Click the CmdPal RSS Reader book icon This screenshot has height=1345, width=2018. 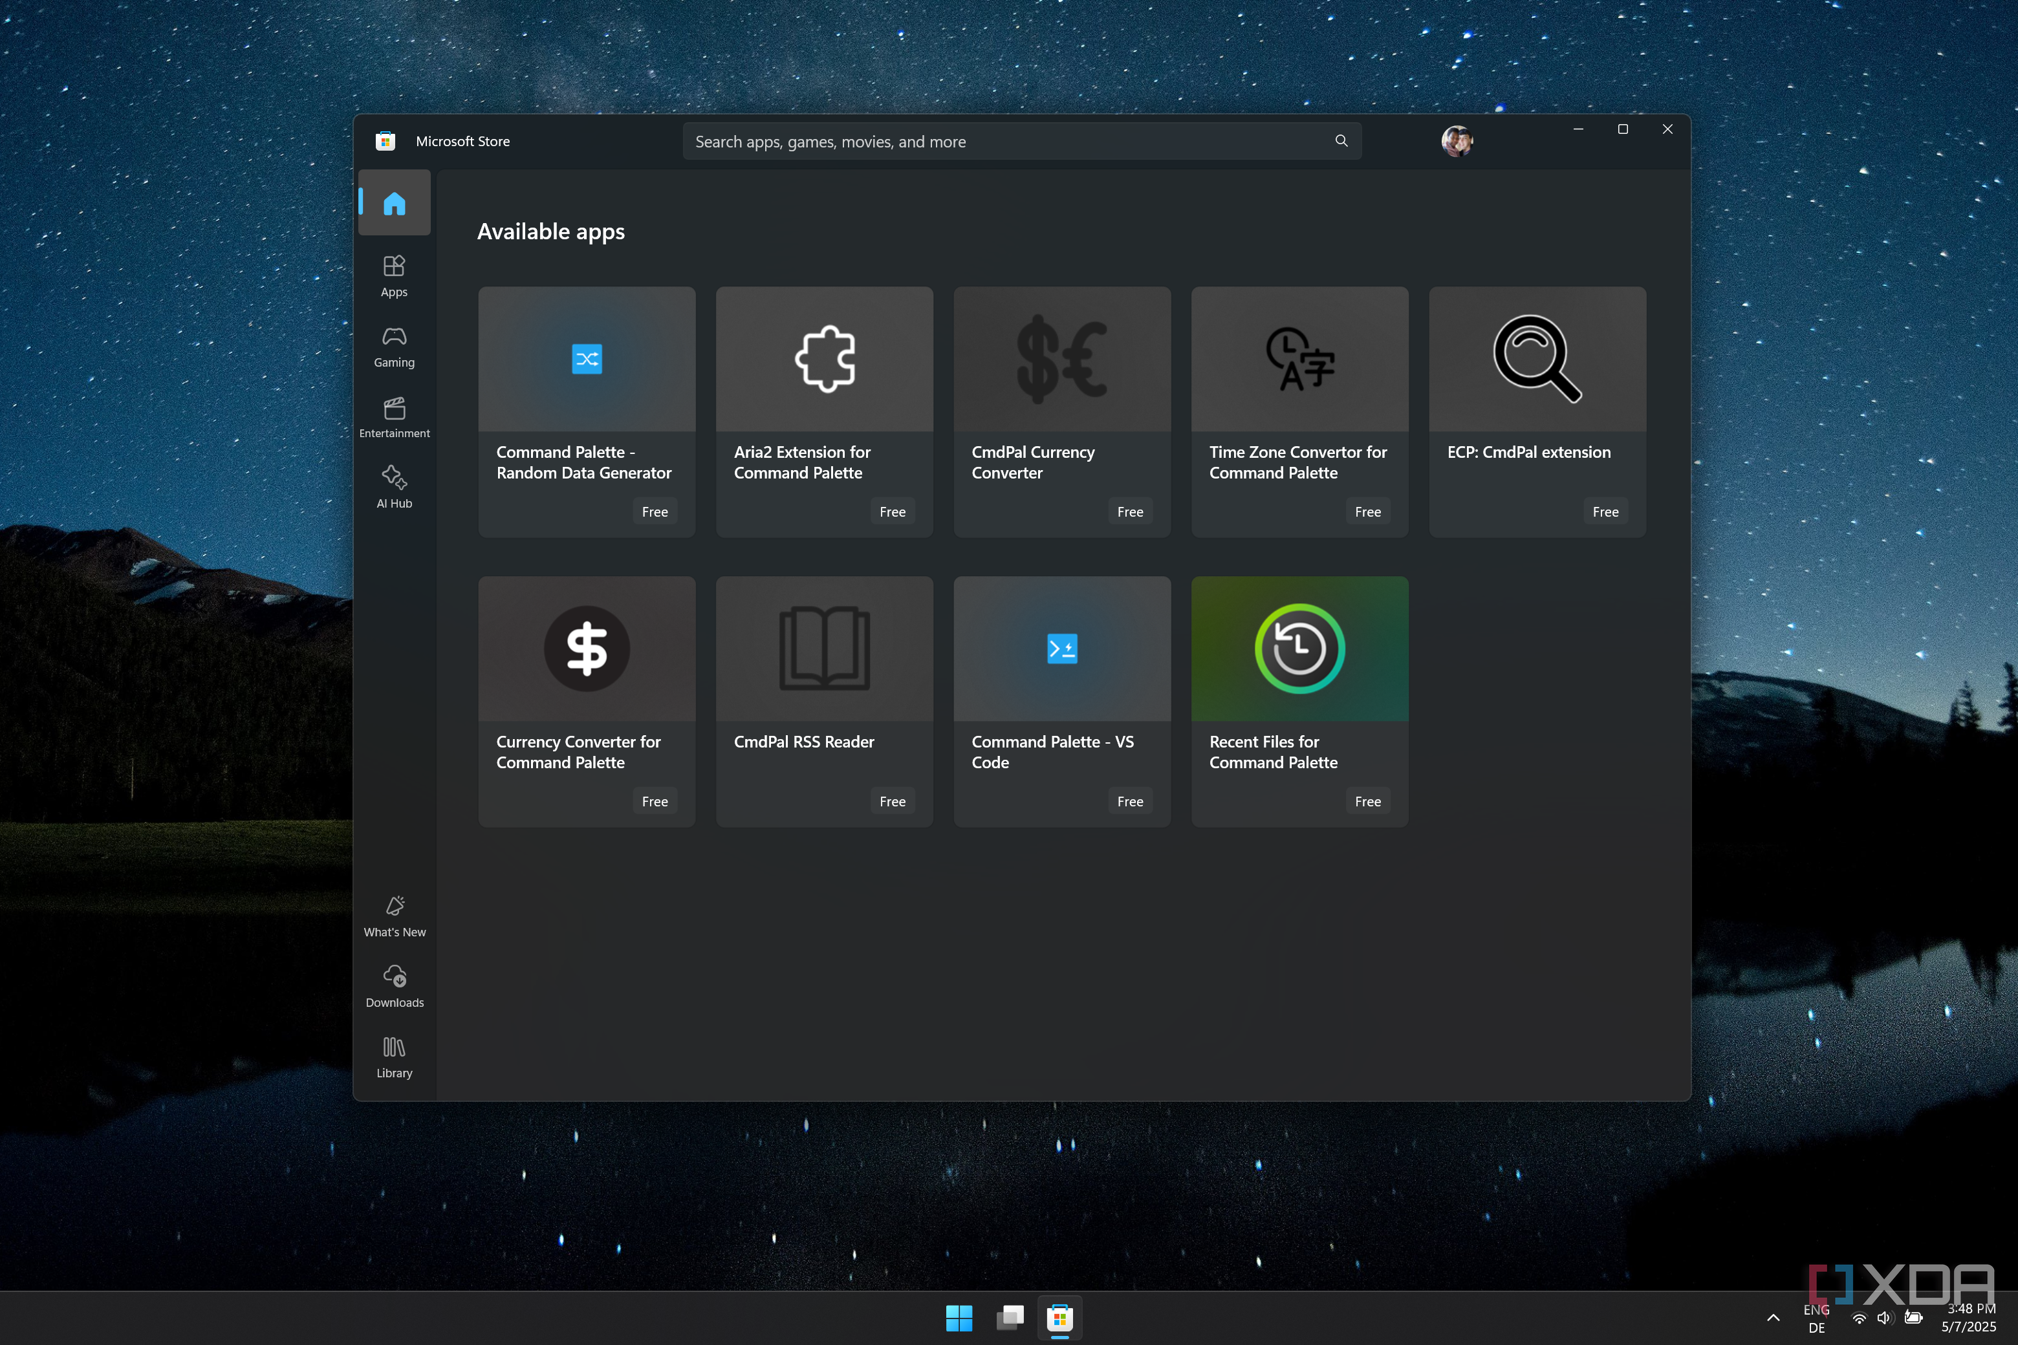825,649
